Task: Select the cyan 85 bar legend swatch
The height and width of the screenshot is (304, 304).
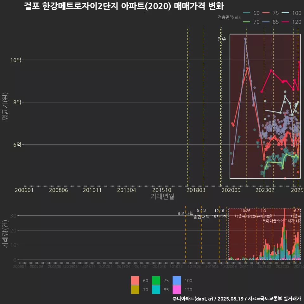Action: point(156,289)
